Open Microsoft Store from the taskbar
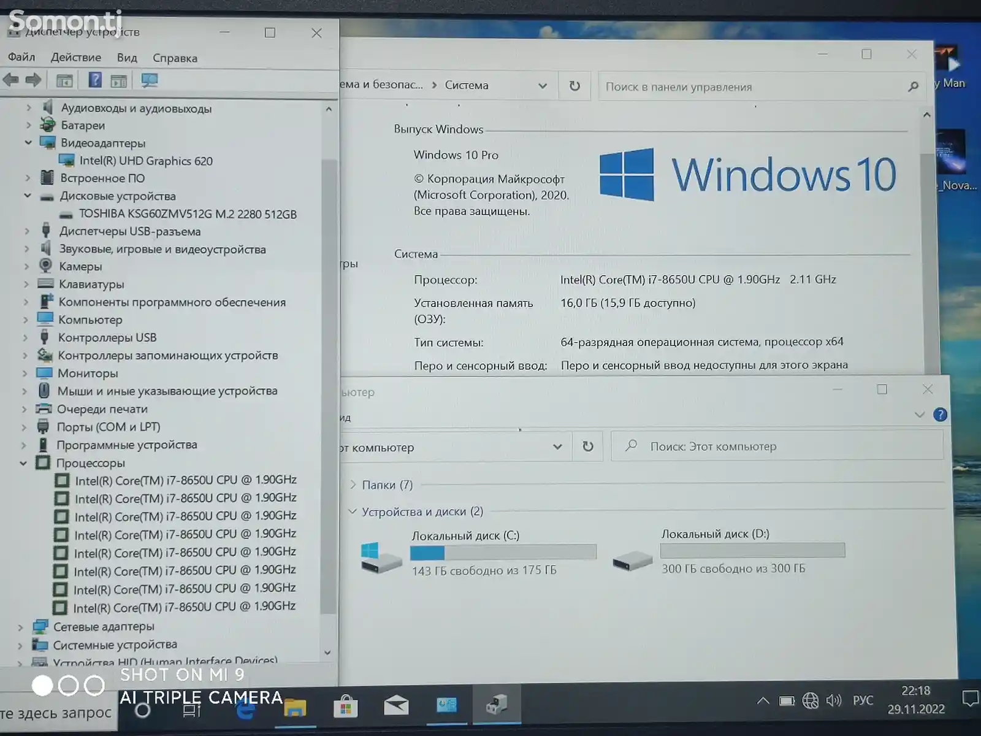 (x=345, y=706)
